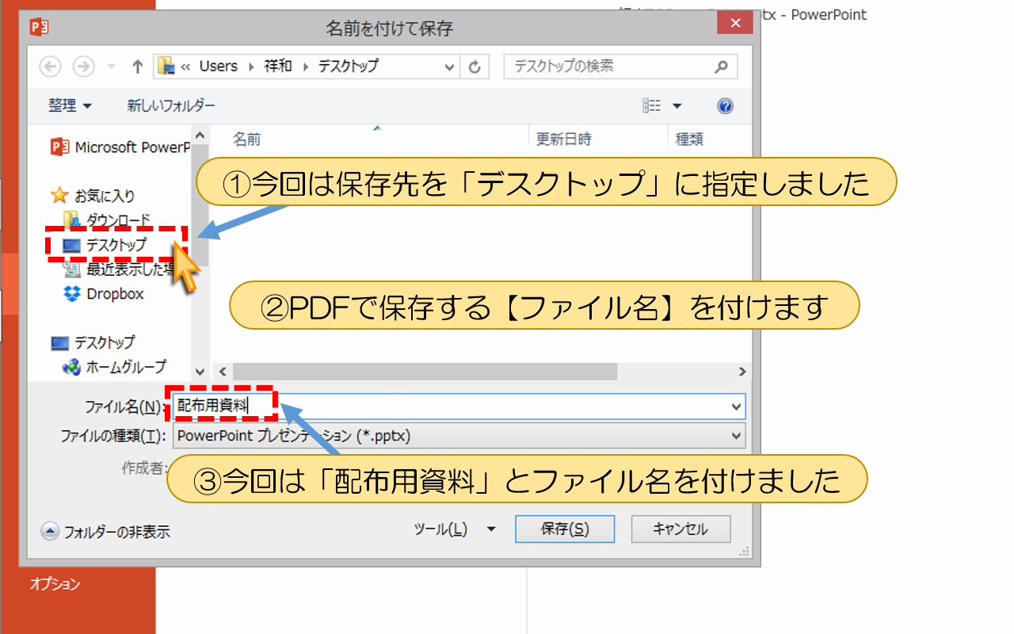This screenshot has height=634, width=1014.
Task: Open Dropbox in navigation pane
Action: coord(104,294)
